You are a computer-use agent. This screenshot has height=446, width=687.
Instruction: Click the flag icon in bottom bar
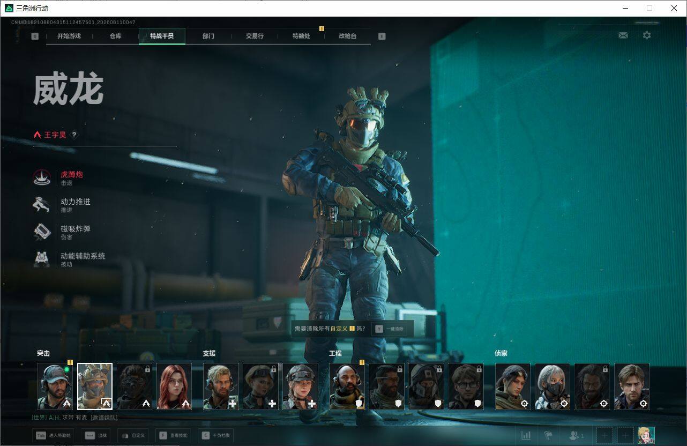(548, 436)
